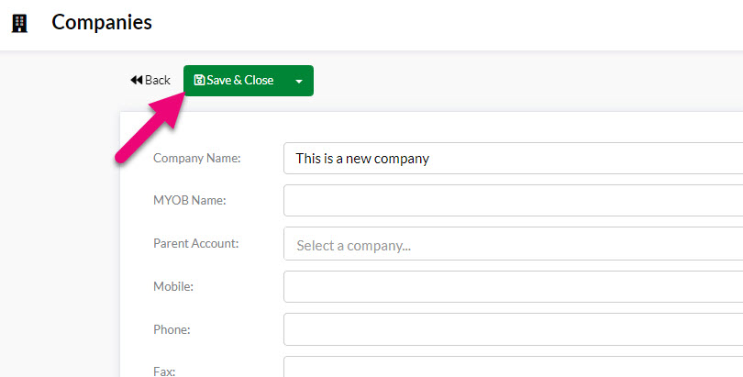The width and height of the screenshot is (743, 377).
Task: Click the MYOB Name label
Action: point(190,200)
